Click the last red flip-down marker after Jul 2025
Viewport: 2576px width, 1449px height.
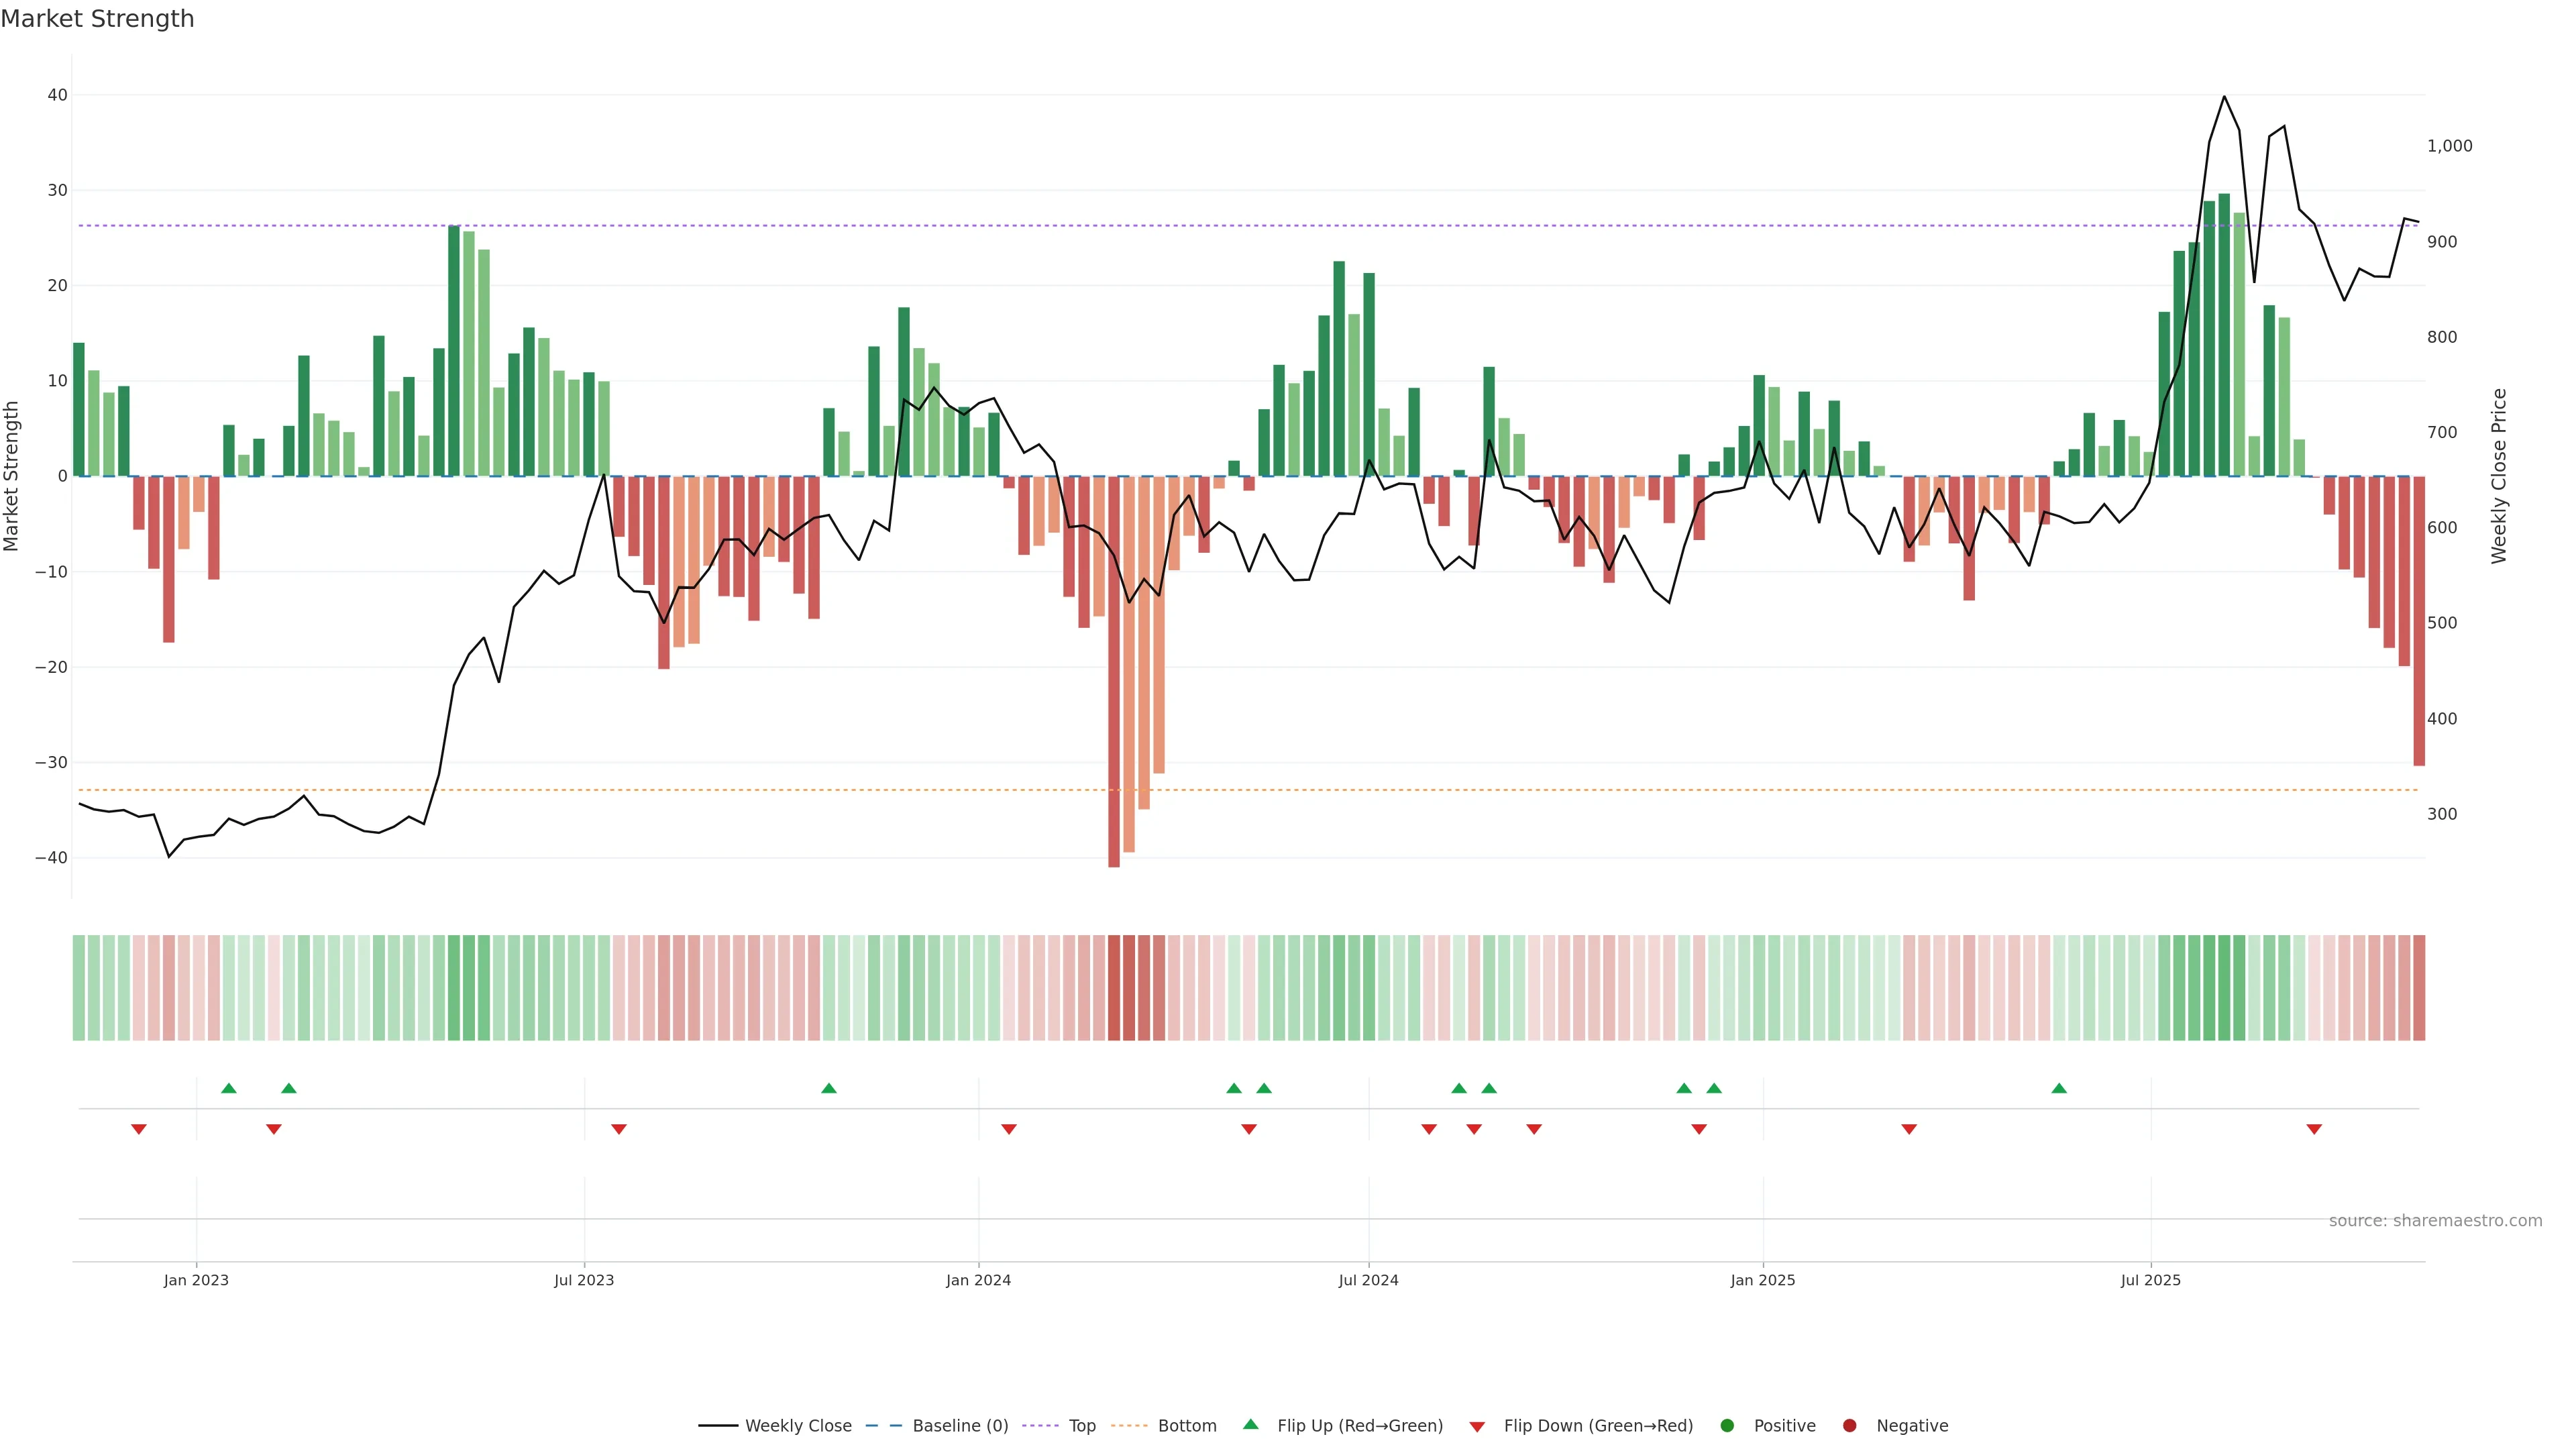click(x=2314, y=1129)
